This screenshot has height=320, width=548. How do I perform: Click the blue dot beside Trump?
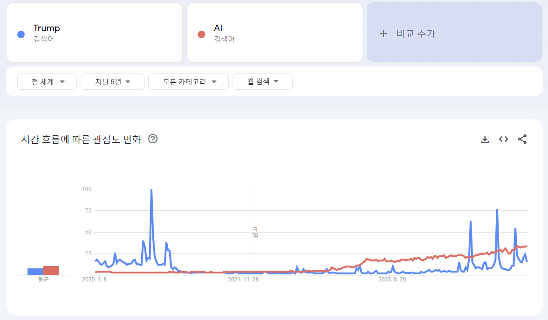[21, 34]
